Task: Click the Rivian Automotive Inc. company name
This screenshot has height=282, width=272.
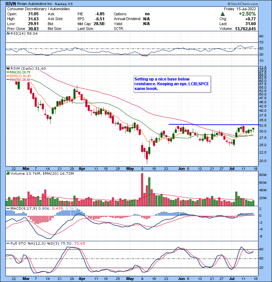Action: (35, 4)
